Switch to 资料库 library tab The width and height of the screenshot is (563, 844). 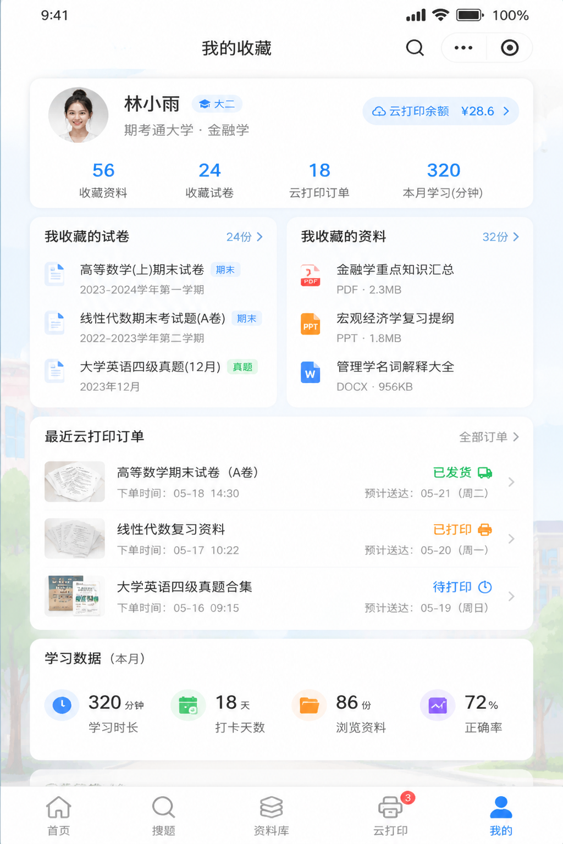271,816
